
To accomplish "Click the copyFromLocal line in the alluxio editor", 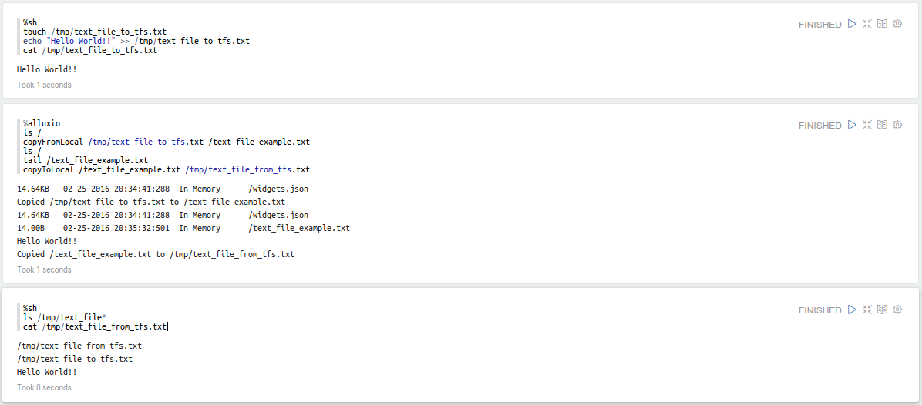I will coord(166,142).
